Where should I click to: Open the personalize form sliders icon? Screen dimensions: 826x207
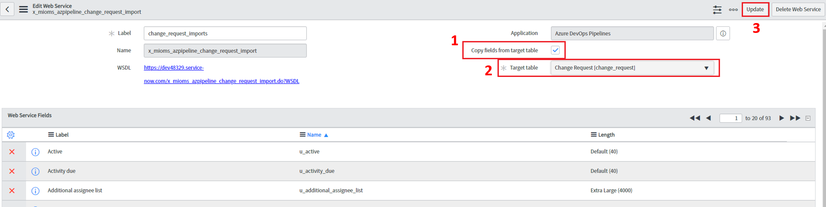point(717,9)
